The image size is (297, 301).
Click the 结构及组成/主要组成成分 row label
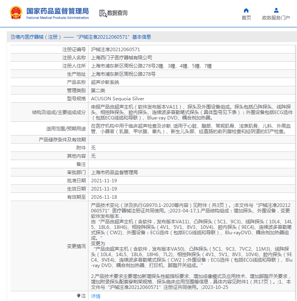[59, 112]
